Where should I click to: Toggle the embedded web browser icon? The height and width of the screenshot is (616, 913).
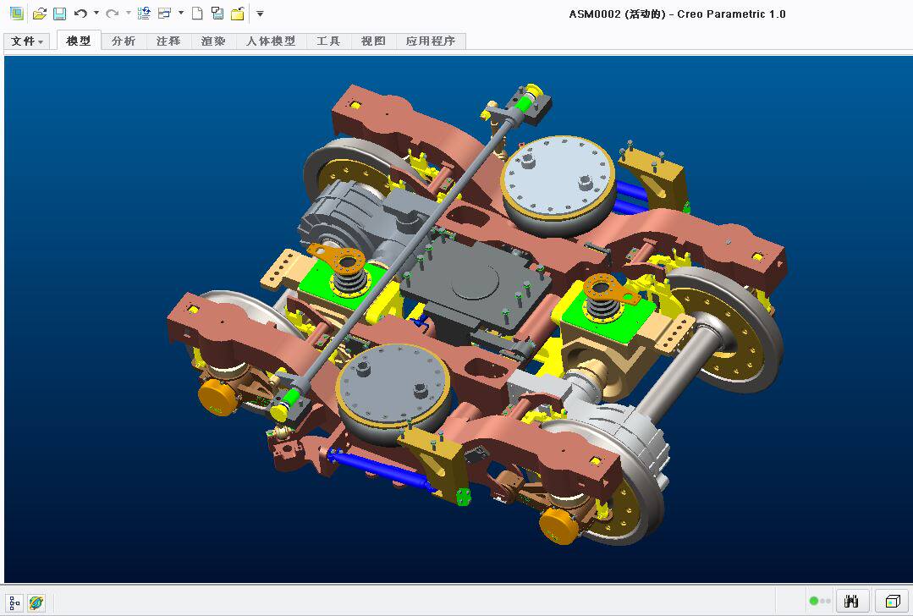pos(36,602)
